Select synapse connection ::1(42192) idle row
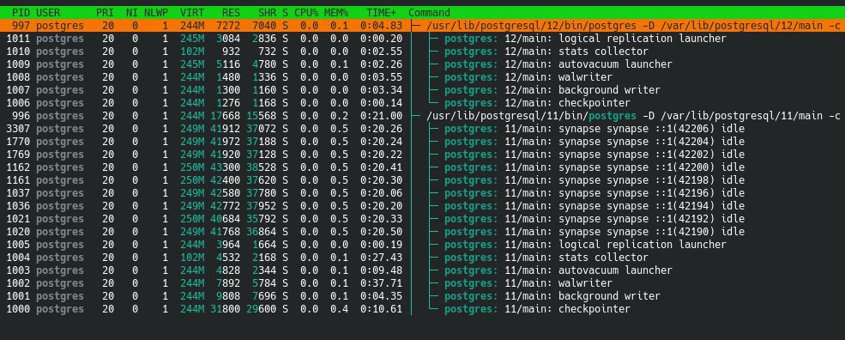 [422, 219]
